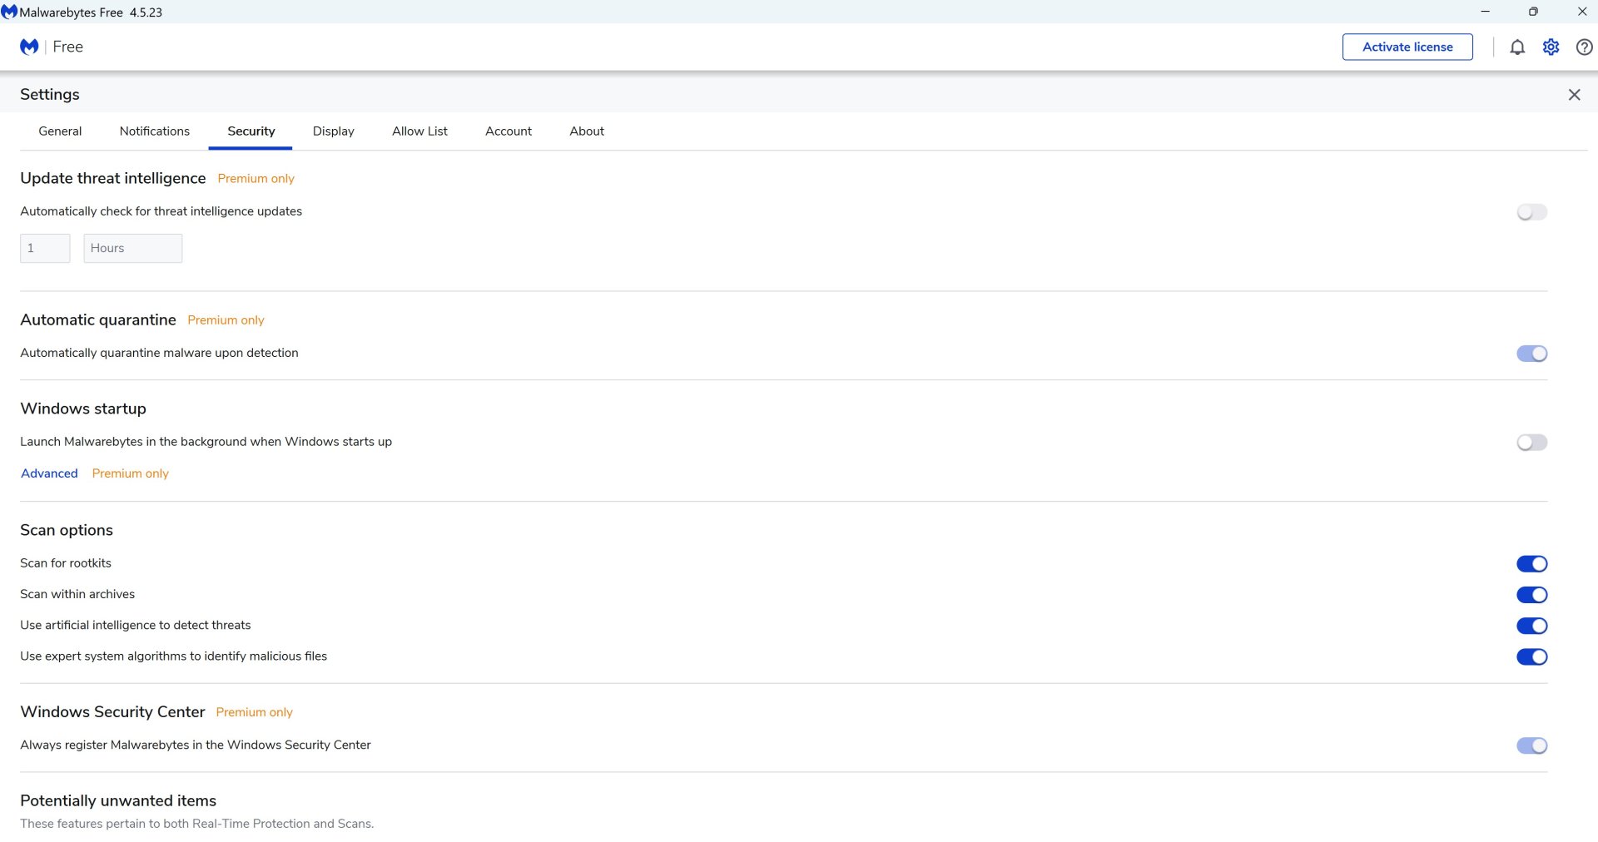The image size is (1598, 842).
Task: Open the notifications bell icon
Action: (x=1517, y=47)
